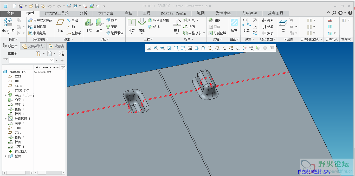Start a sketch with 草绘
Image resolution: width=355 pixels, height=176 pixels.
(x=72, y=20)
